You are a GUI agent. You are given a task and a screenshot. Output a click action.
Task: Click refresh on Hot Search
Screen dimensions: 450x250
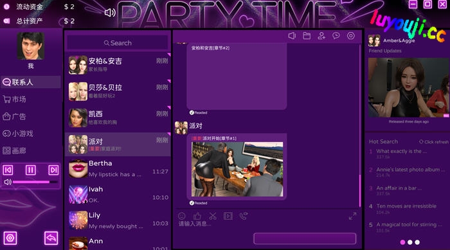click(x=434, y=142)
